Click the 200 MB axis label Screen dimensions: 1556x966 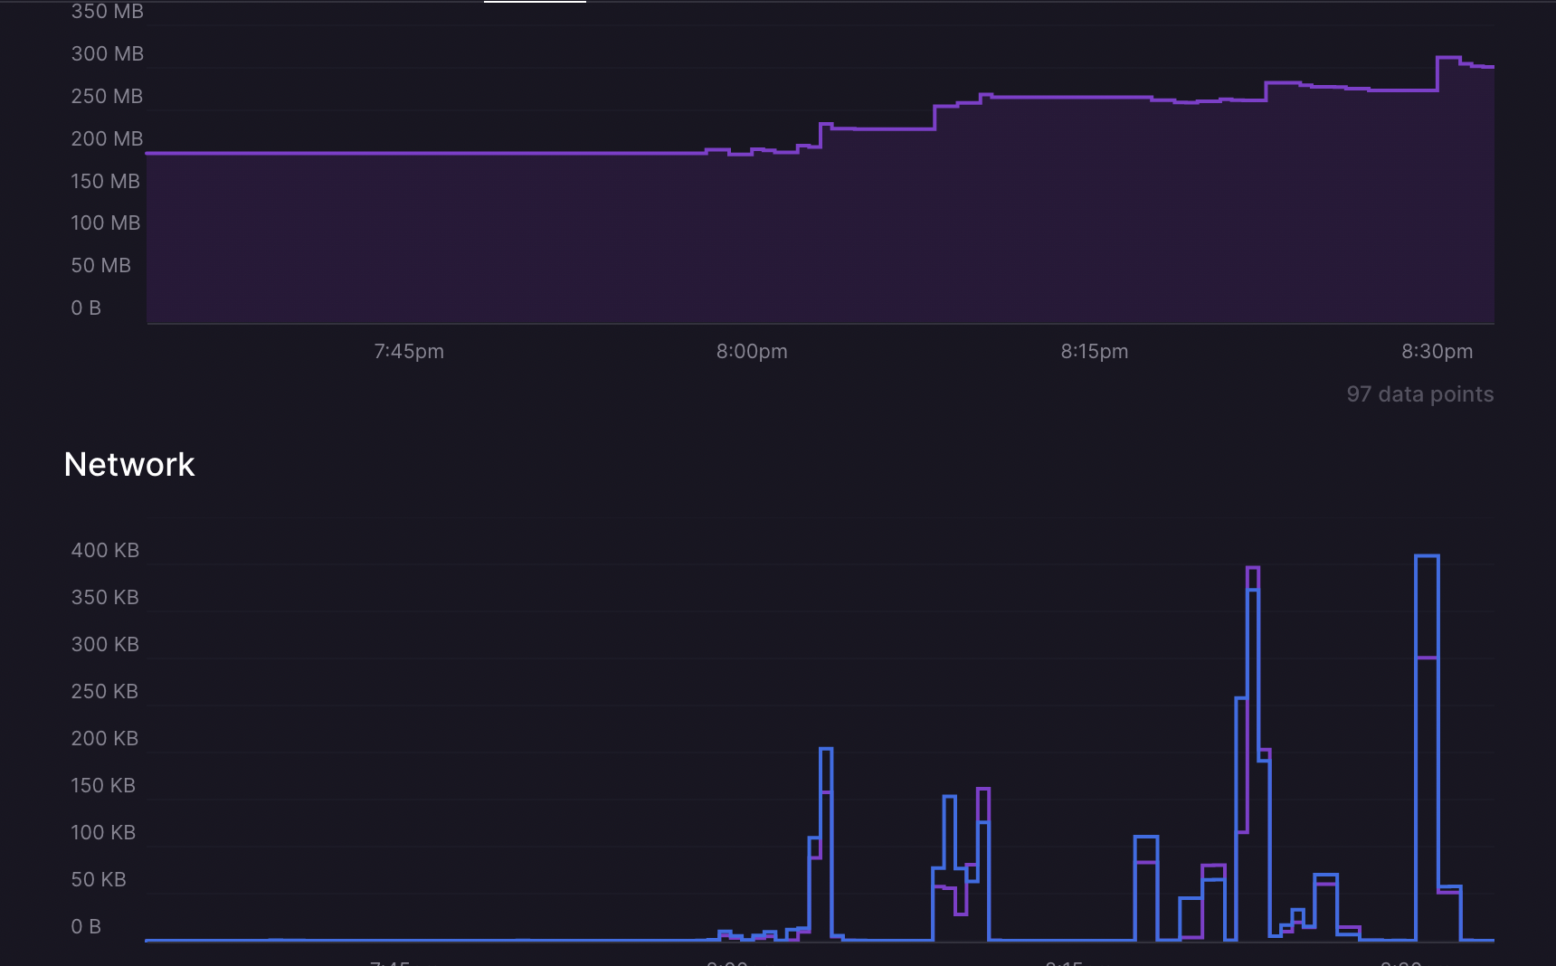(x=107, y=138)
